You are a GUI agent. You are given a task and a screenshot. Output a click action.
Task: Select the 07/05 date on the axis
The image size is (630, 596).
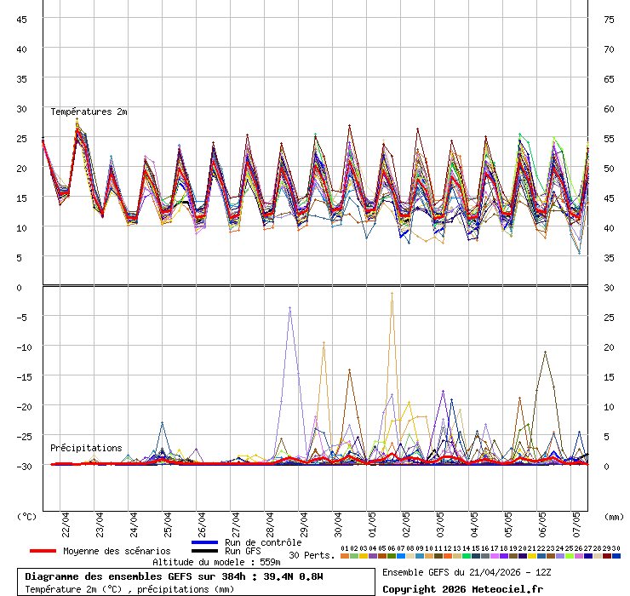click(576, 522)
